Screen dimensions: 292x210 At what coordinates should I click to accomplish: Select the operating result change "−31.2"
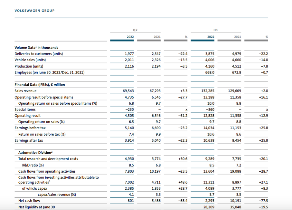point(183,116)
